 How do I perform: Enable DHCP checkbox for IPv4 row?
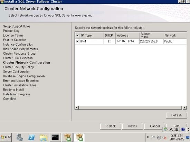[110, 41]
